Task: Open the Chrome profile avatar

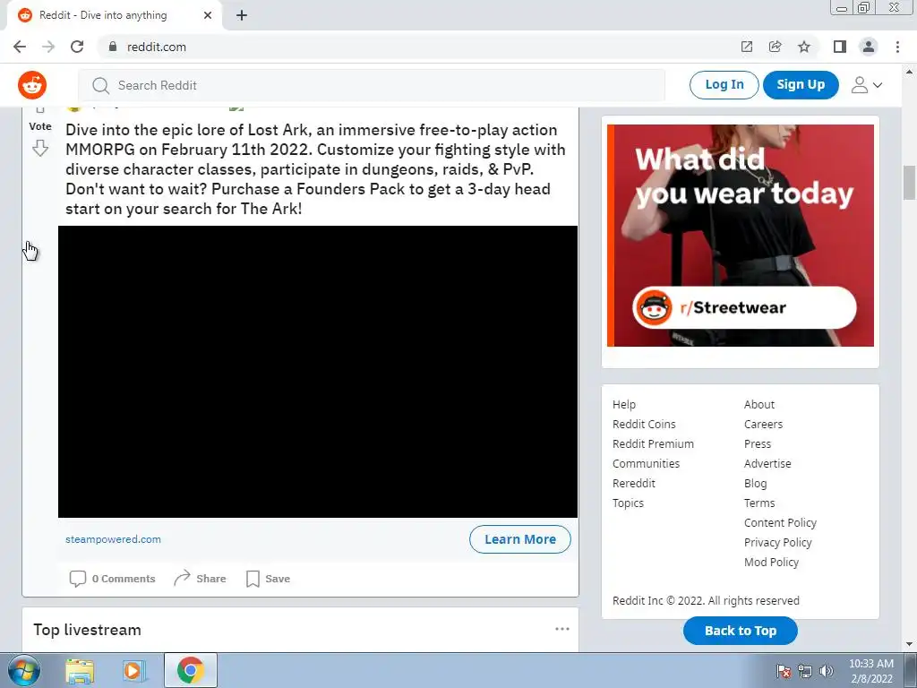Action: tap(869, 47)
